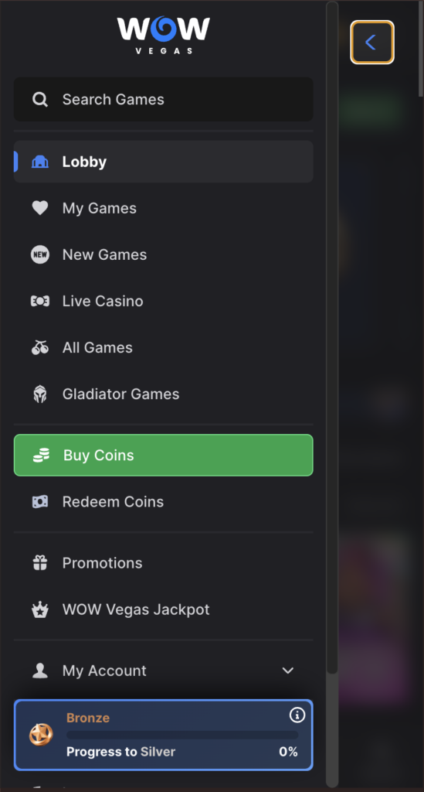Click the WOW Vegas logo

pyautogui.click(x=164, y=35)
